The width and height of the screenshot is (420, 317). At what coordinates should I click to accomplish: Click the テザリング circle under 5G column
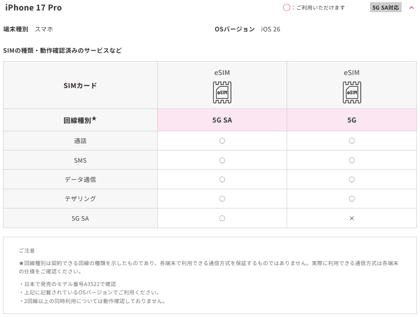(x=352, y=199)
